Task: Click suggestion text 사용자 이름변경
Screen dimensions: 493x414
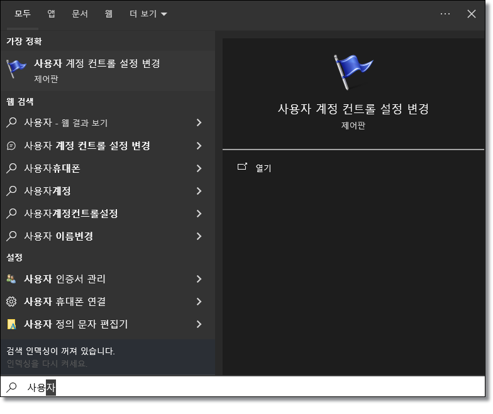Action: [59, 236]
